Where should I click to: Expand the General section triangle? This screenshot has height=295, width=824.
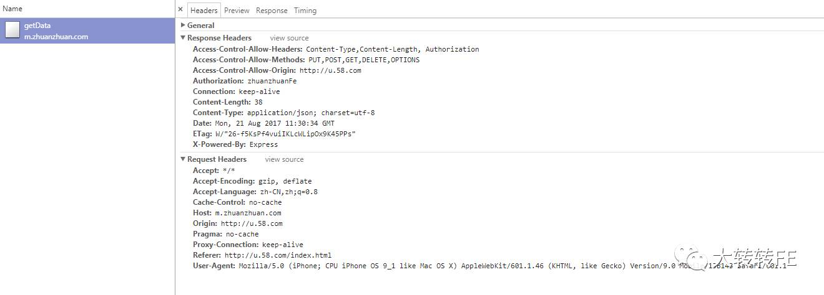pyautogui.click(x=183, y=26)
